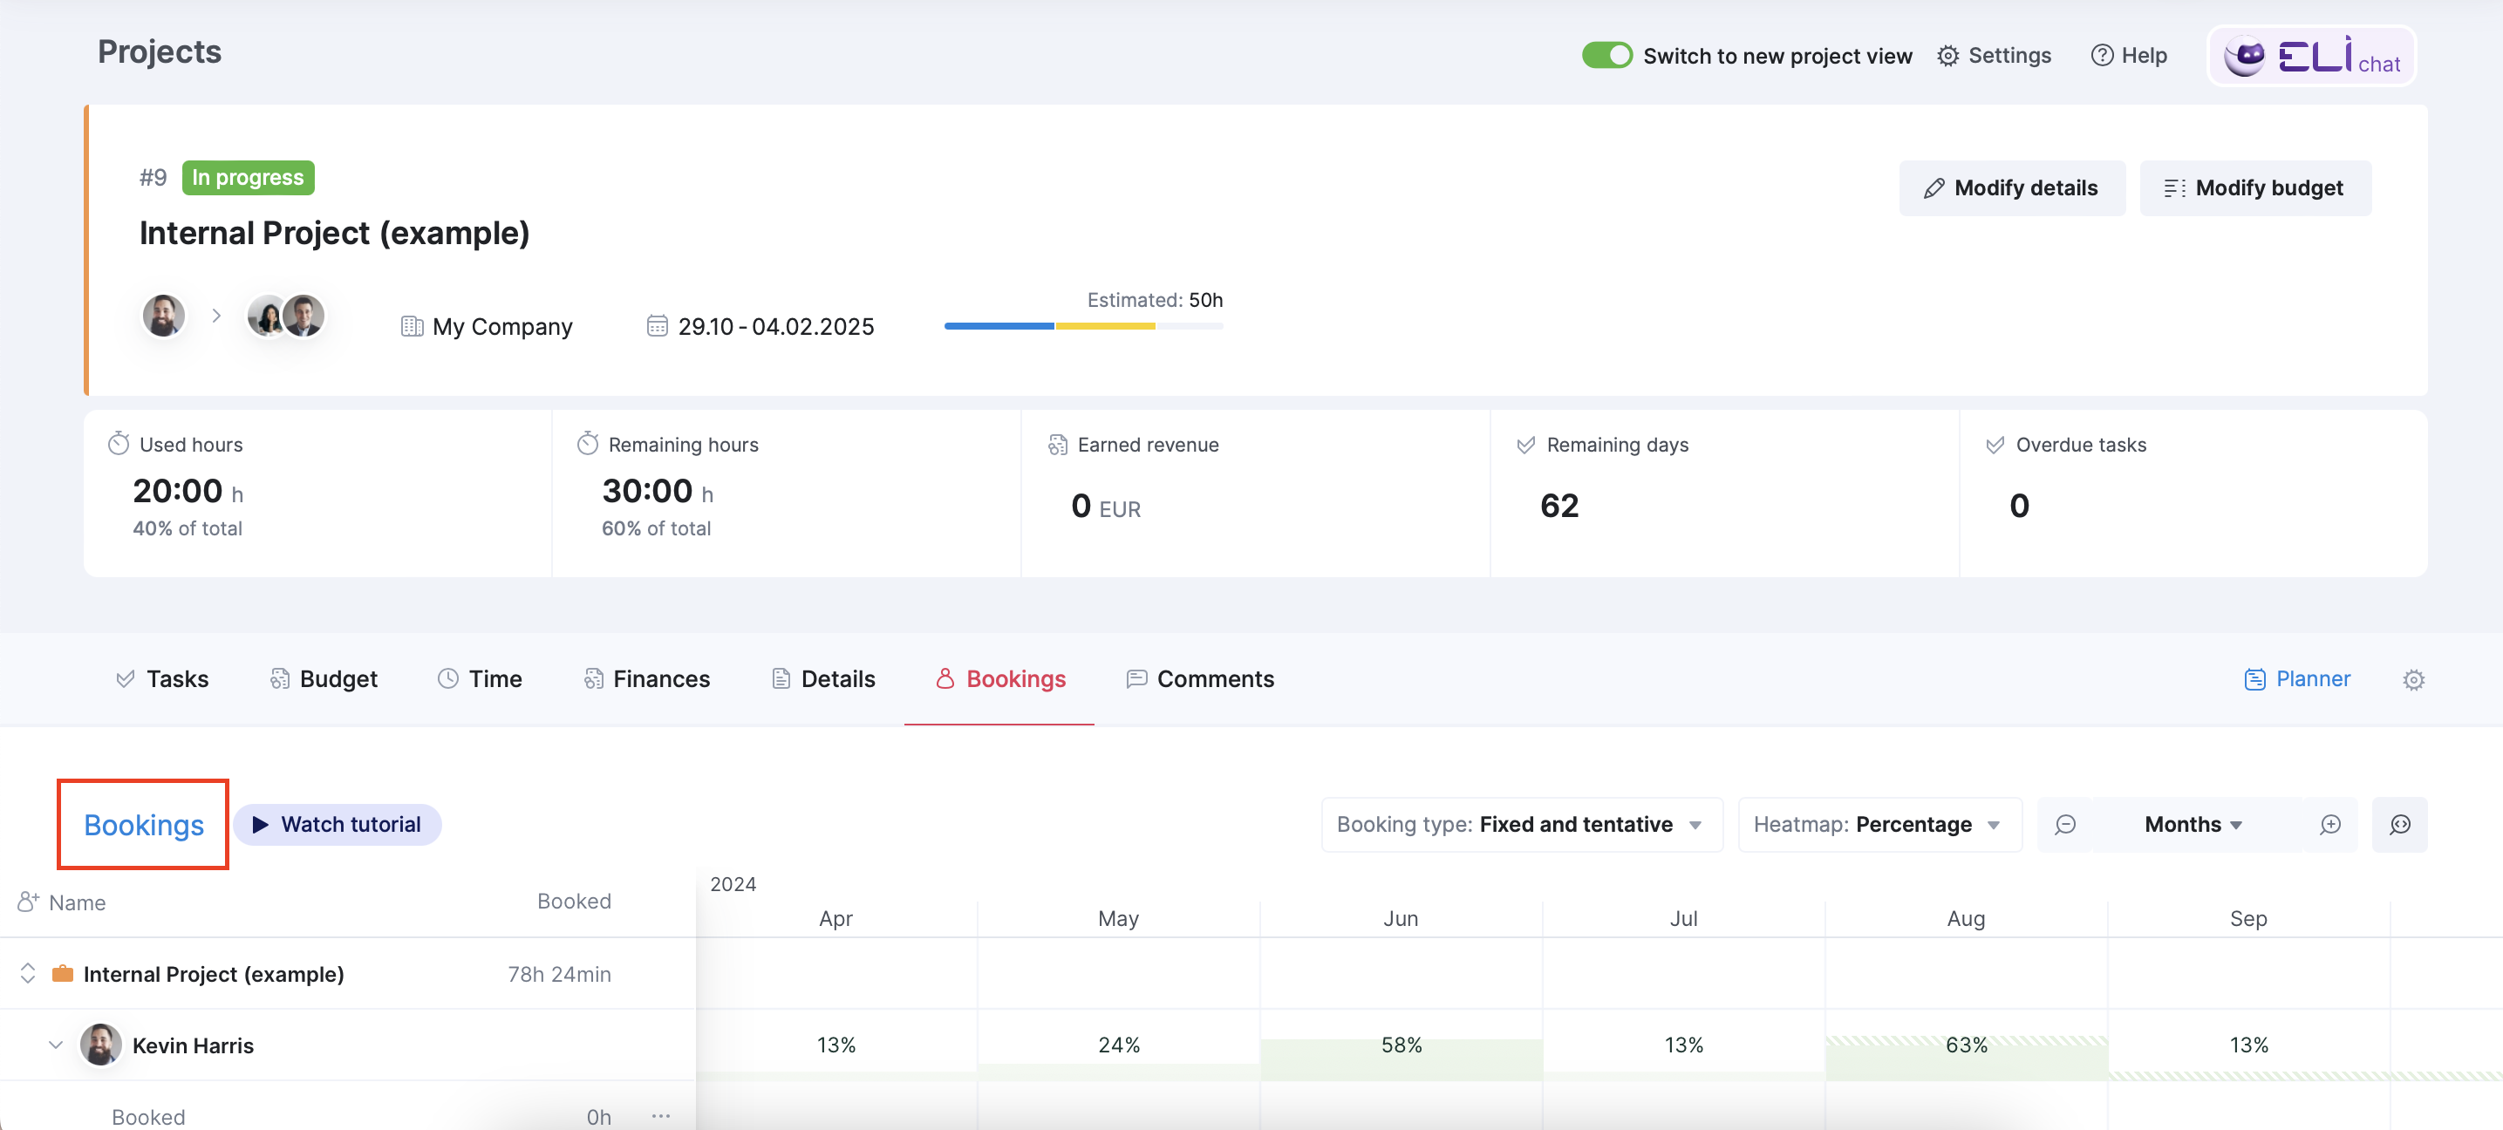2503x1130 pixels.
Task: Click the Bookings section heading link
Action: pyautogui.click(x=144, y=825)
